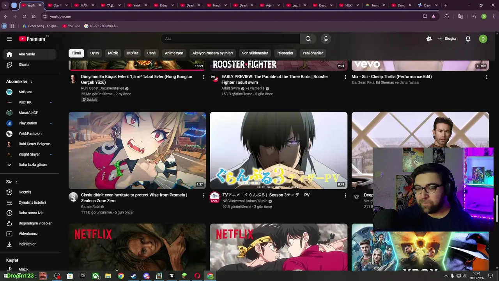Open the Adult Swim channel link
Image resolution: width=499 pixels, height=281 pixels.
click(231, 89)
